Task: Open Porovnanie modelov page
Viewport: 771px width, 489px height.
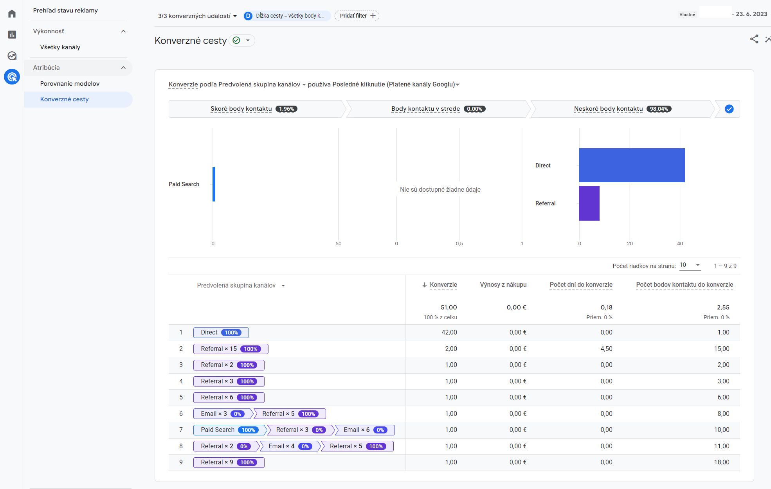Action: coord(70,83)
